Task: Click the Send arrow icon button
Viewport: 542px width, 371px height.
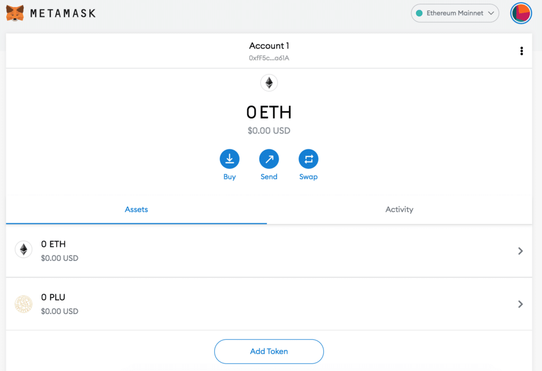Action: (x=269, y=159)
